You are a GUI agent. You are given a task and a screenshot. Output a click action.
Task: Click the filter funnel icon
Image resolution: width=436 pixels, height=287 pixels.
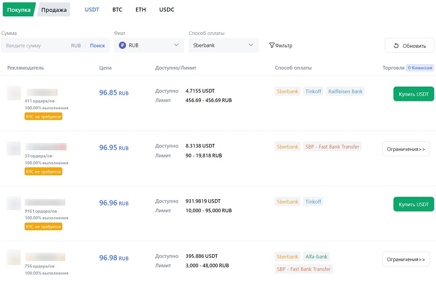pos(272,45)
